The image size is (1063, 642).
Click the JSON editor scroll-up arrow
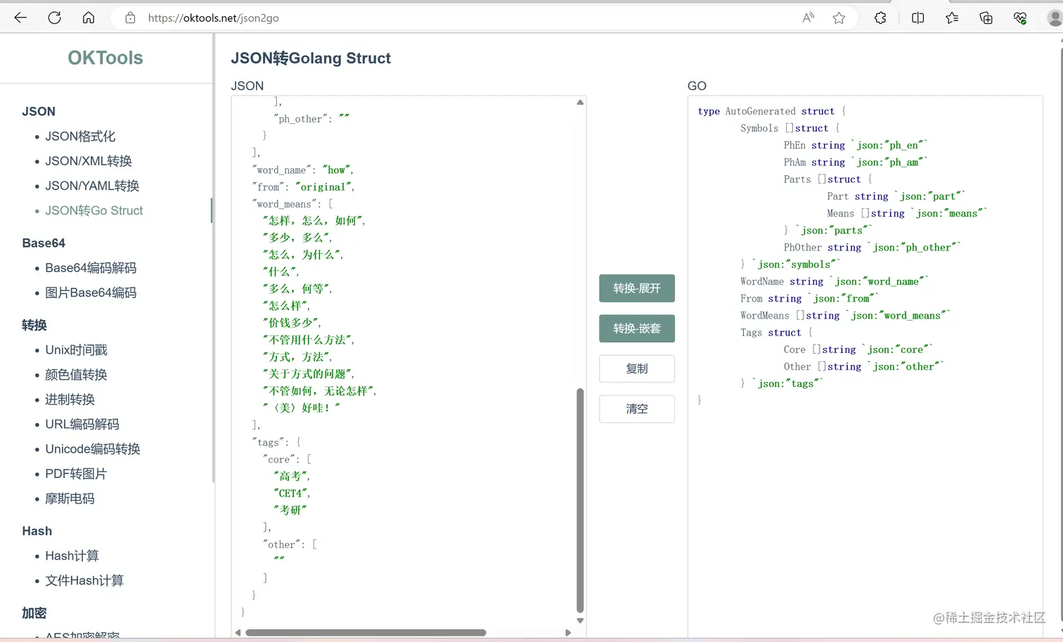[580, 102]
